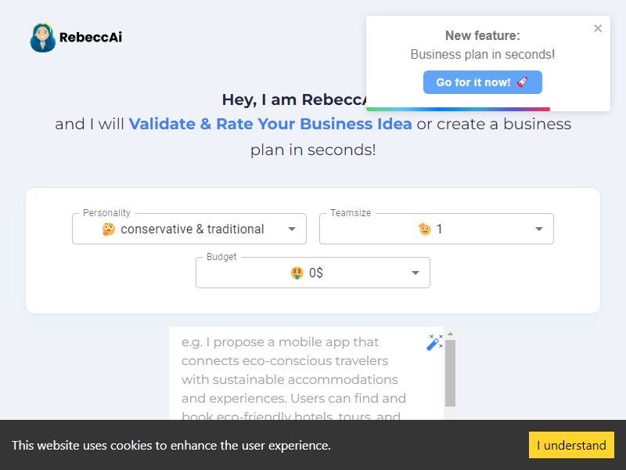Click the Personality dropdown arrow
Viewport: 626px width, 470px height.
click(x=292, y=230)
